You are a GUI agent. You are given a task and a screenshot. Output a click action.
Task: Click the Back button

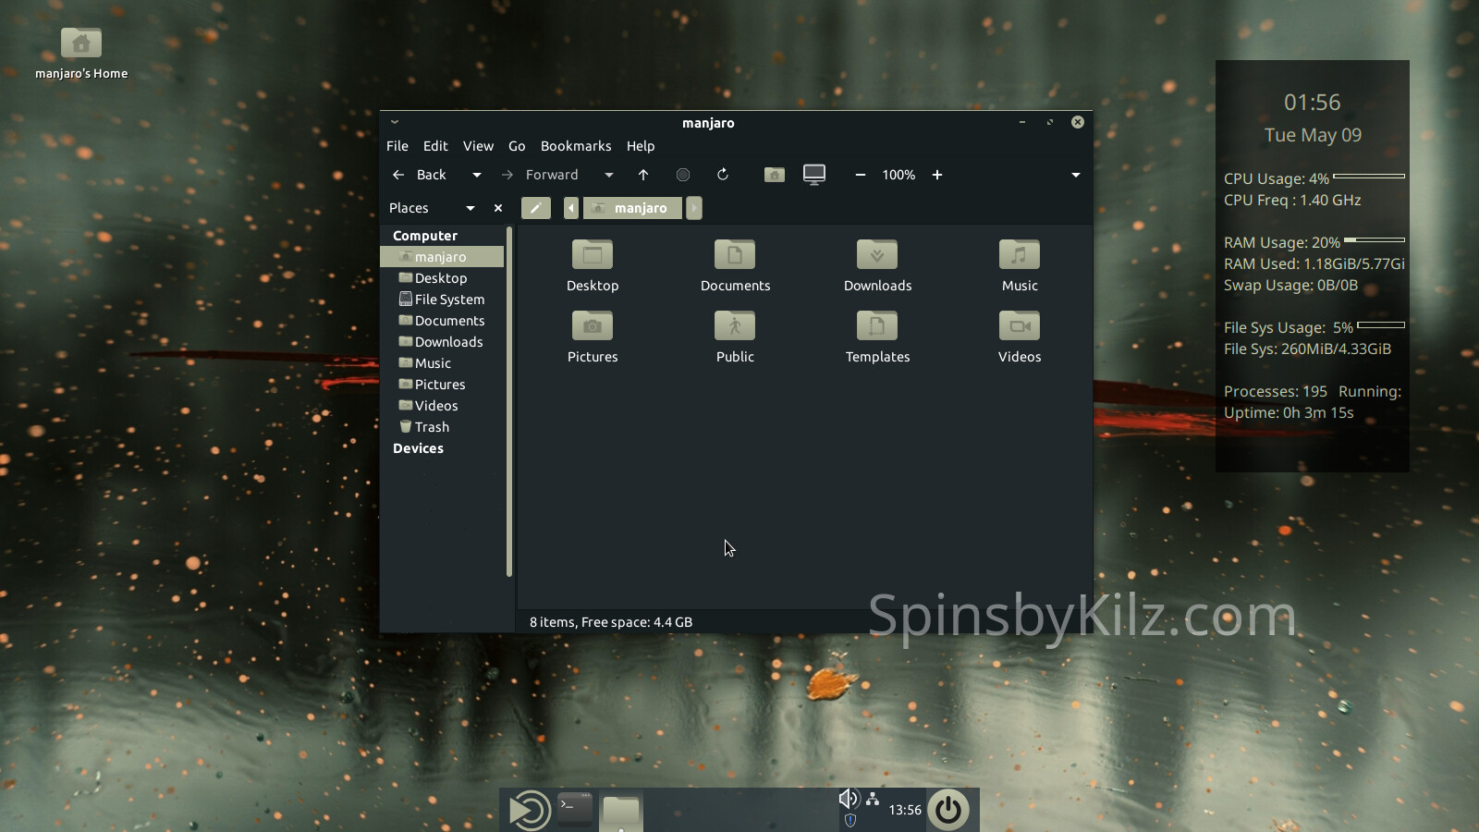pos(420,175)
